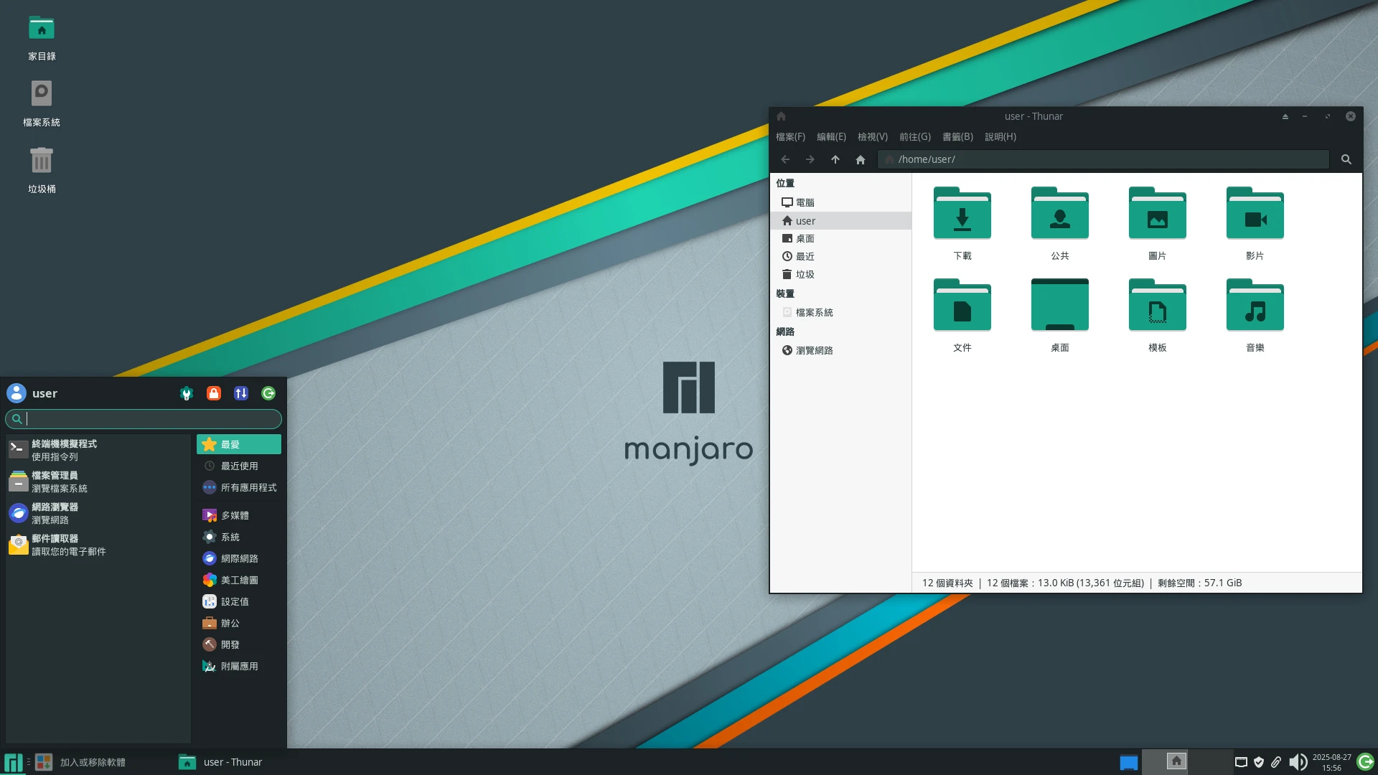Click the Home icon in Thunar toolbar
The height and width of the screenshot is (775, 1378).
860,159
